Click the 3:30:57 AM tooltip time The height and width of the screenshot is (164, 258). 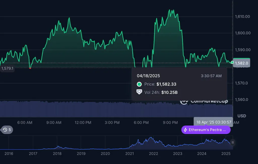click(x=211, y=76)
